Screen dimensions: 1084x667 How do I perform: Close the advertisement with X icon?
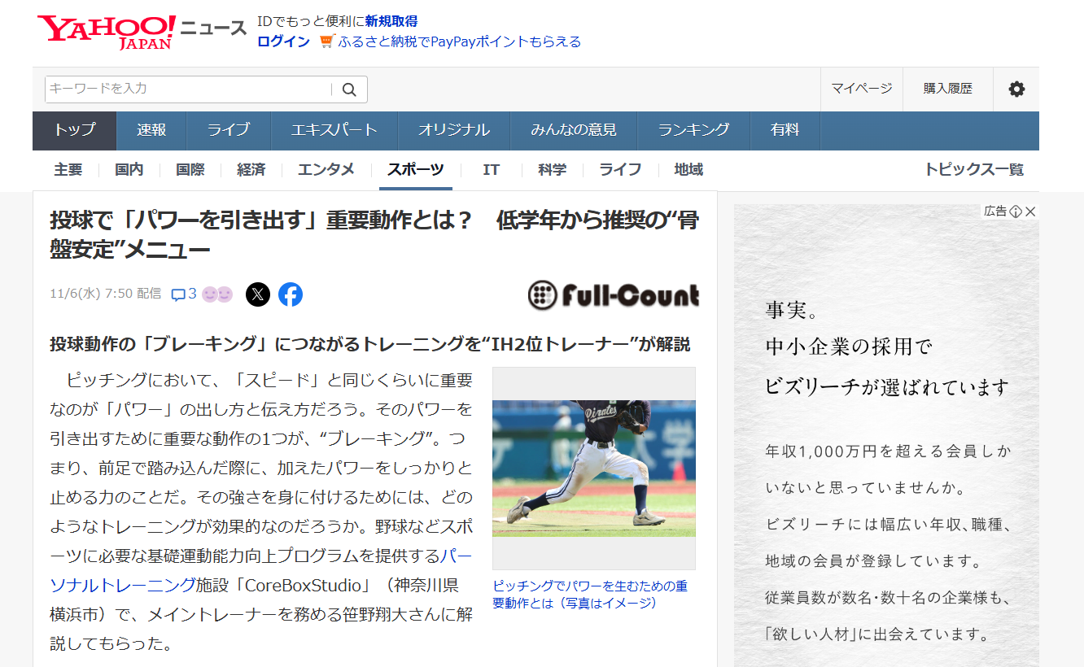coord(1030,211)
